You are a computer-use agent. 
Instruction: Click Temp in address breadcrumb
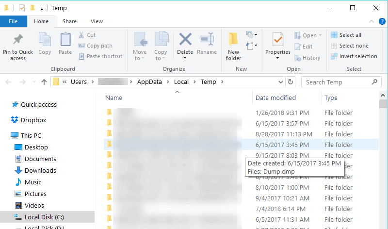point(209,82)
